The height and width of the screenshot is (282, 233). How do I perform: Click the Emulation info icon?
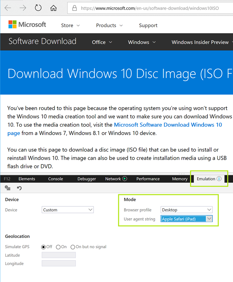click(x=219, y=179)
